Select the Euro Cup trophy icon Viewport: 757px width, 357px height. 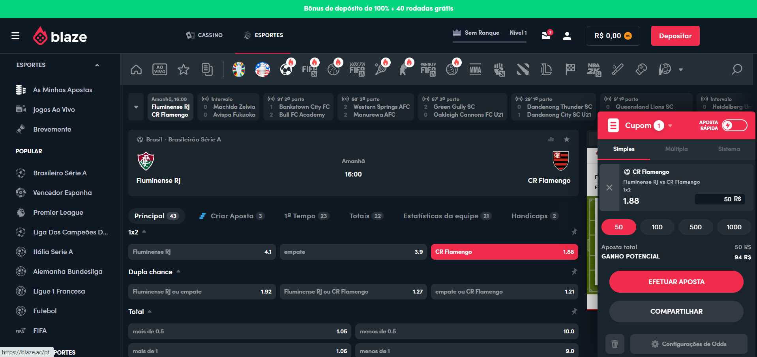coord(239,70)
